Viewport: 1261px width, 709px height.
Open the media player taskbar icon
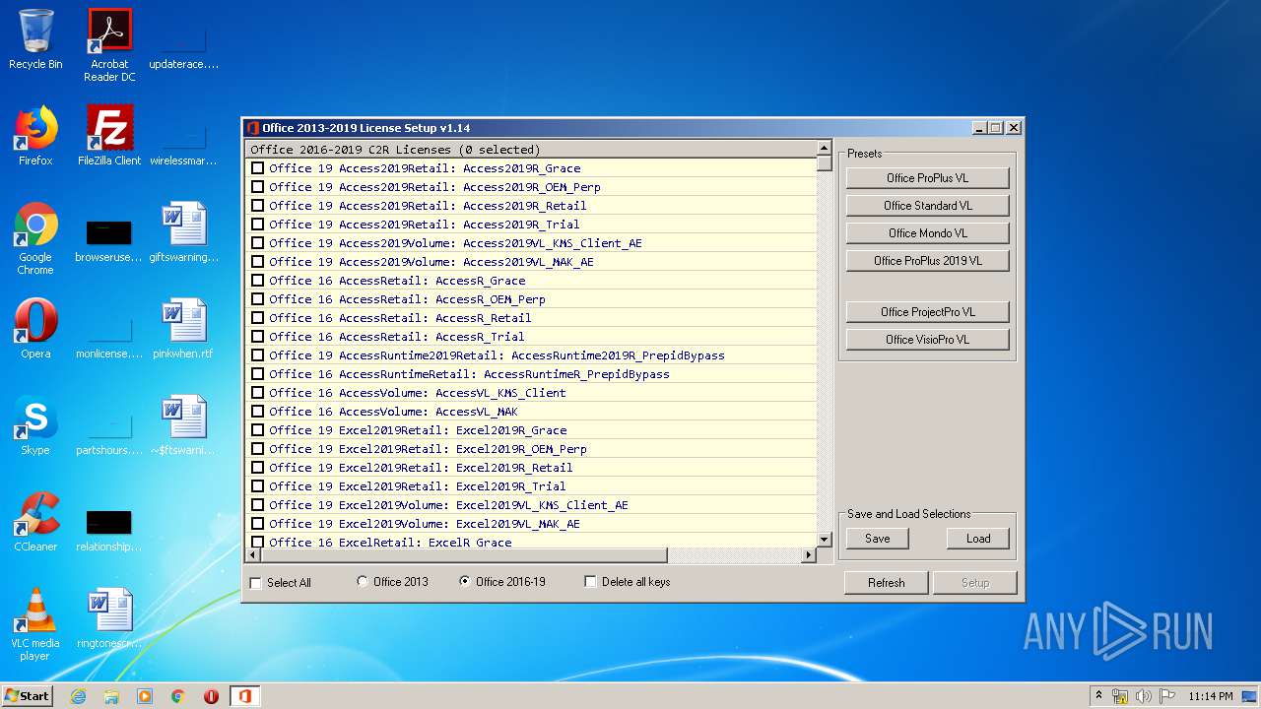point(145,696)
